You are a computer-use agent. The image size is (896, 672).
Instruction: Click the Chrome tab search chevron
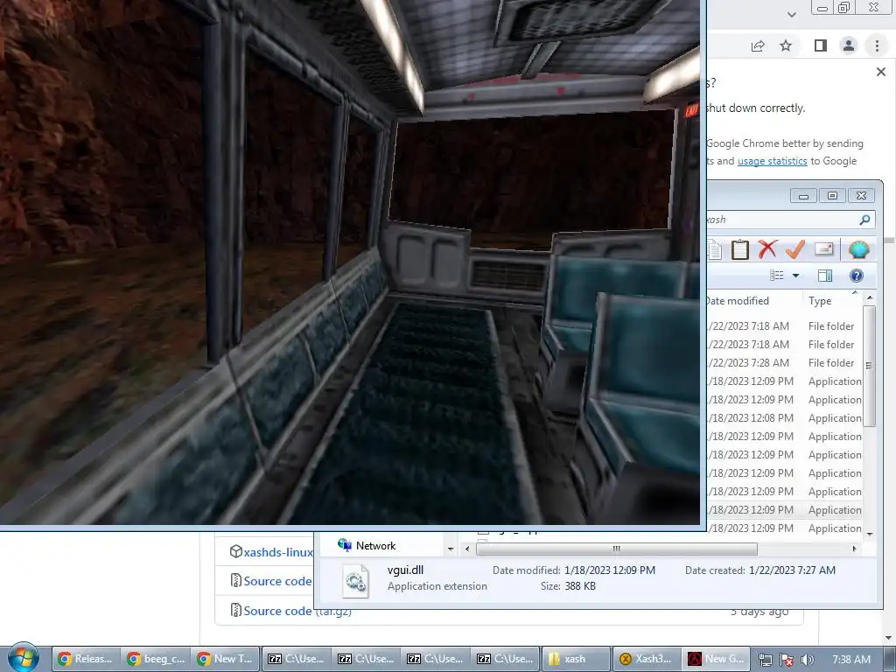791,14
